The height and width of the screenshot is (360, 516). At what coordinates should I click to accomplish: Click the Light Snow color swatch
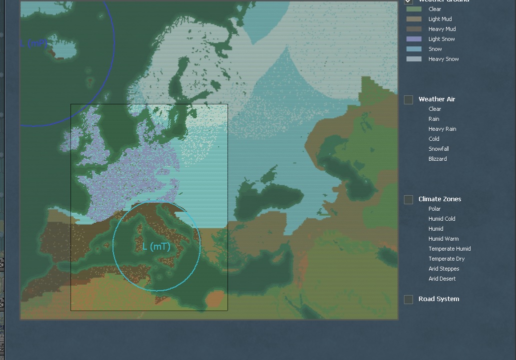click(x=414, y=39)
